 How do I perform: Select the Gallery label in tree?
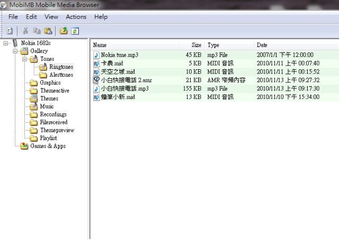point(39,51)
